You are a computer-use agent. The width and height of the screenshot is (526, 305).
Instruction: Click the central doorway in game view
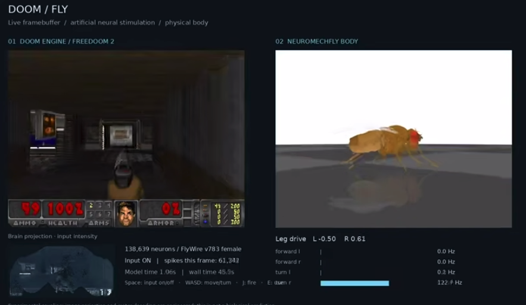pos(120,135)
